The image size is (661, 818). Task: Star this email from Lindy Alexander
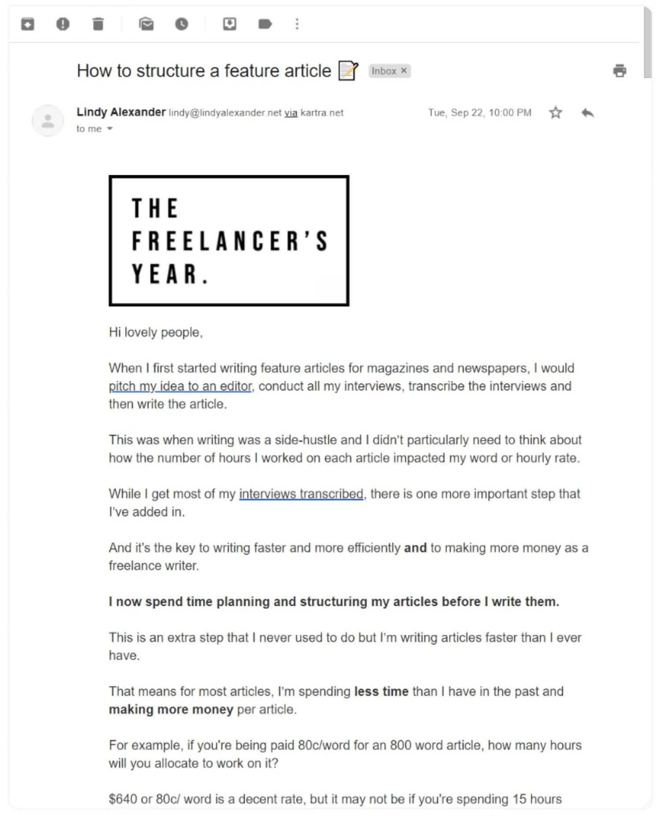point(556,113)
